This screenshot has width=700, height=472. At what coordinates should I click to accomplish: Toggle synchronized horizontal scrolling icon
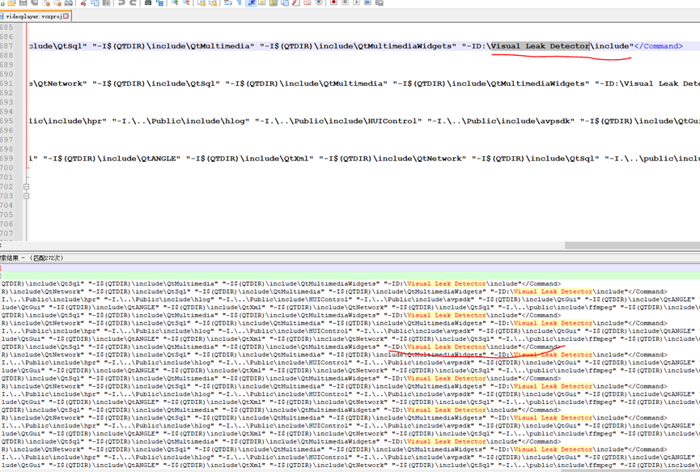[x=213, y=2]
